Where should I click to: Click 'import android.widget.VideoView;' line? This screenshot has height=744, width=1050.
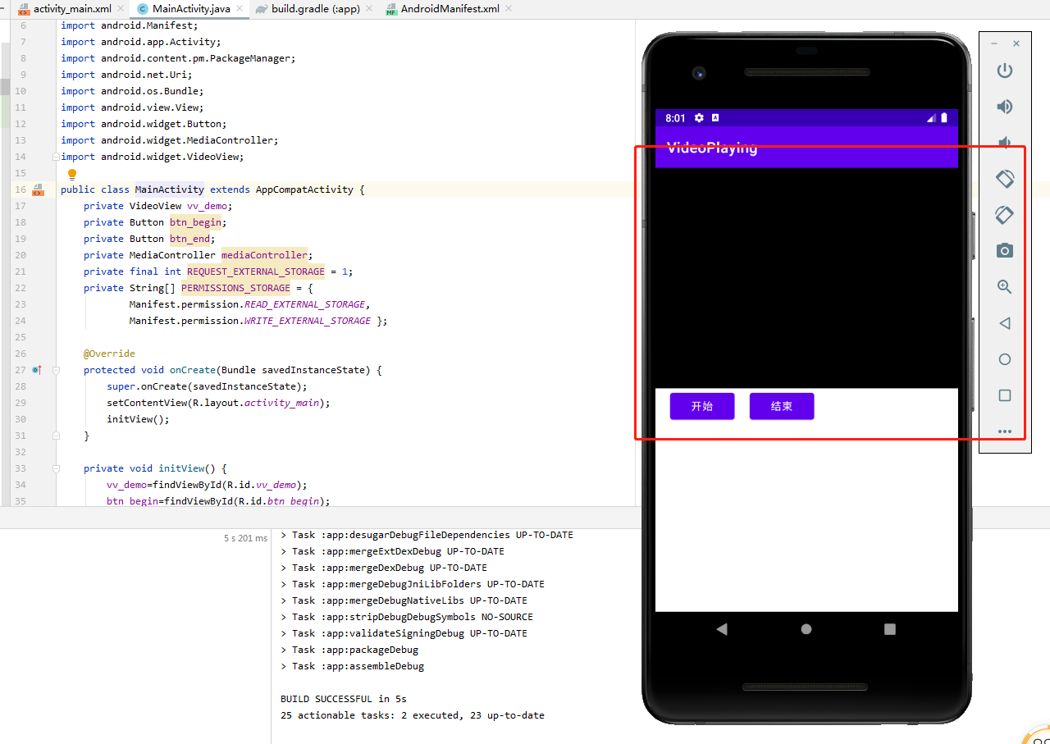[153, 157]
